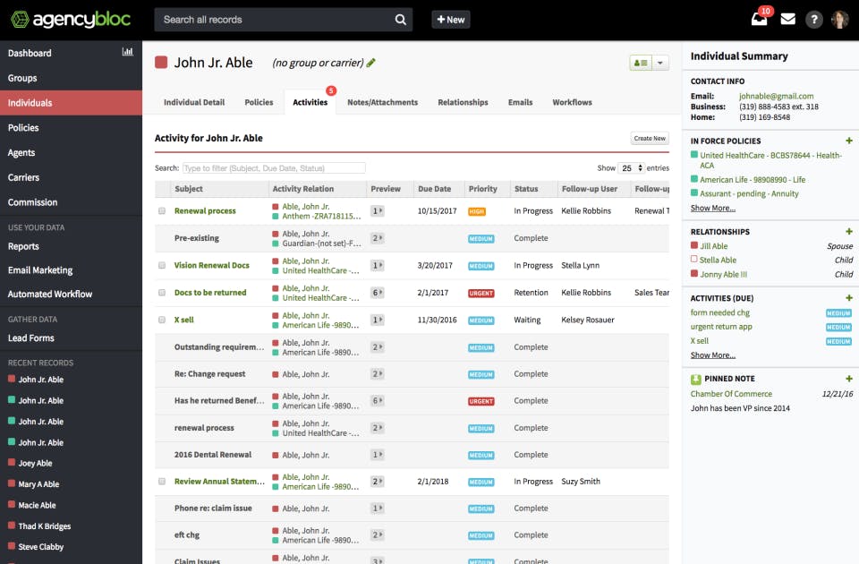Click the help question mark icon
The image size is (859, 564).
pyautogui.click(x=814, y=20)
